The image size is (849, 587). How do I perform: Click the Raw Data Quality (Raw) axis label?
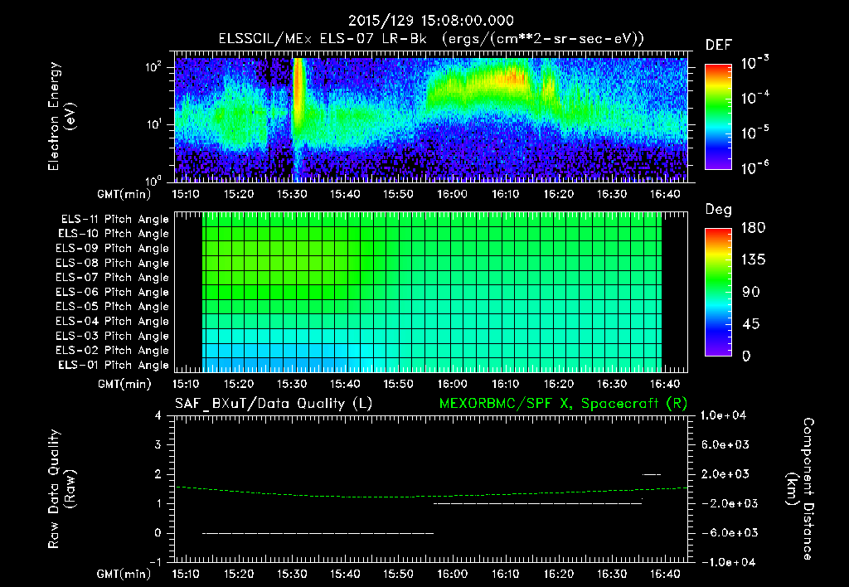coord(61,489)
